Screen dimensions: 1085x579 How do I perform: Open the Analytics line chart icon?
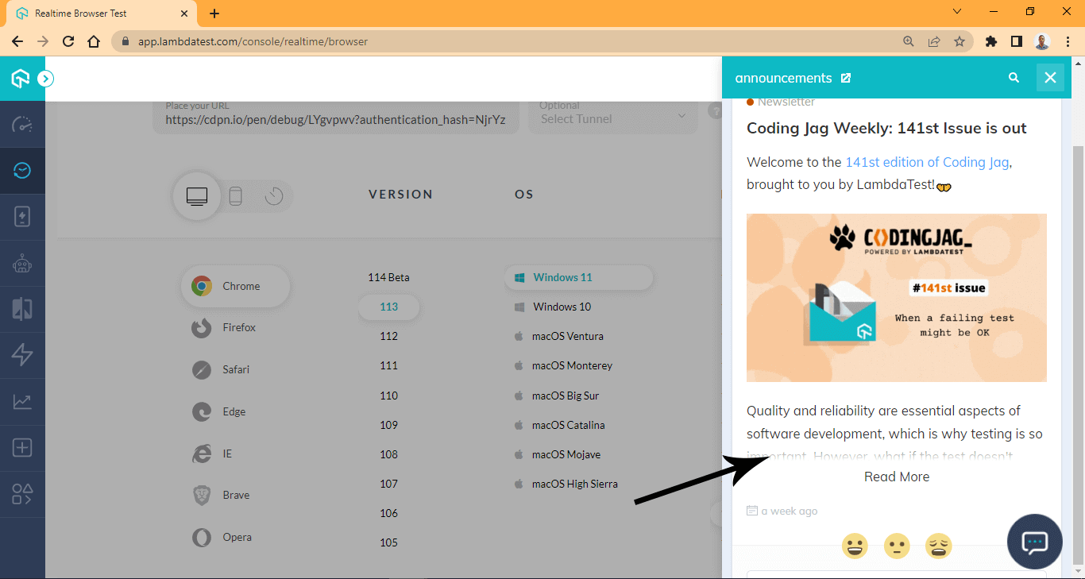[x=22, y=402]
